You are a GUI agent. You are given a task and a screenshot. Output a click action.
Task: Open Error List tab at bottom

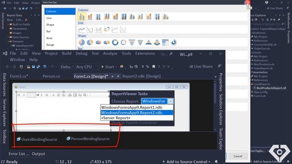click(19, 154)
